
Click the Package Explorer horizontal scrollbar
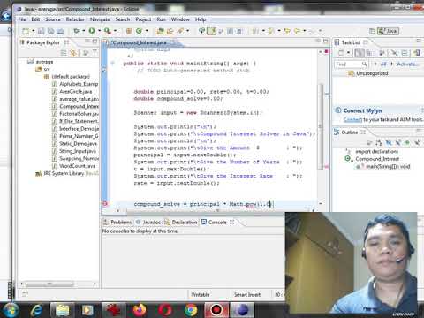tap(49, 284)
